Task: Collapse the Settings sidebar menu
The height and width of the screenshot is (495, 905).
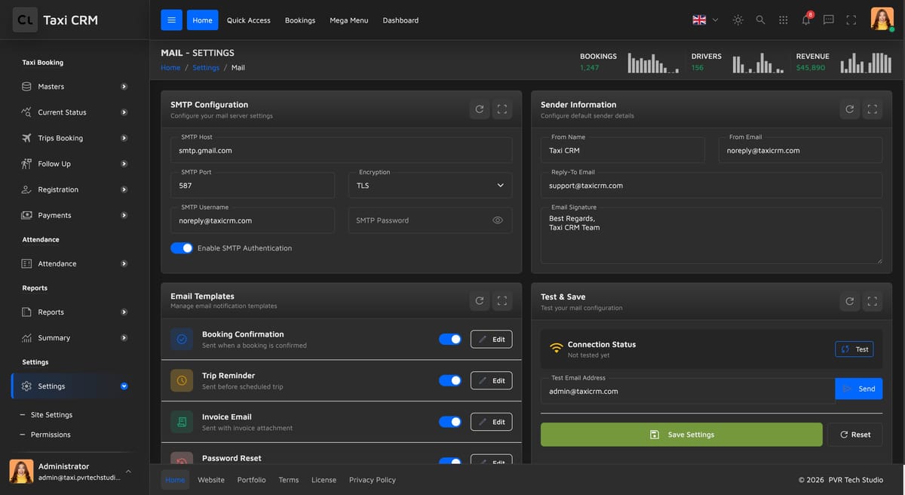Action: pos(75,386)
